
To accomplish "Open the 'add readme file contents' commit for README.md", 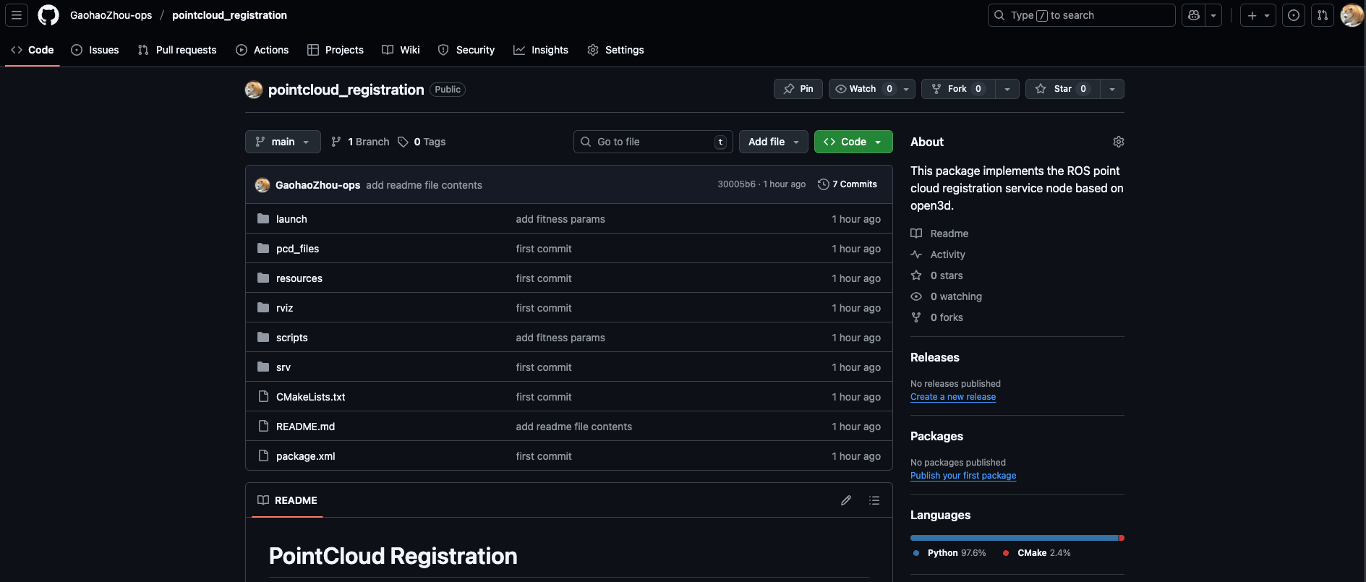I will (573, 427).
